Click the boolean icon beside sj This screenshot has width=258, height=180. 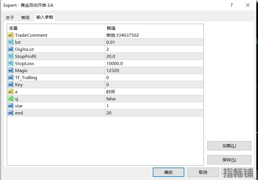point(10,99)
